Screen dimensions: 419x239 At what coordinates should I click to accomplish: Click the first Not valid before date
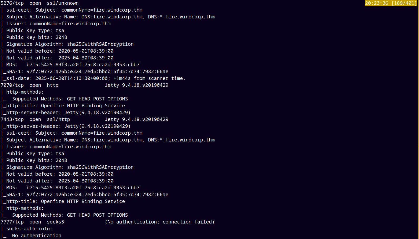86,51
